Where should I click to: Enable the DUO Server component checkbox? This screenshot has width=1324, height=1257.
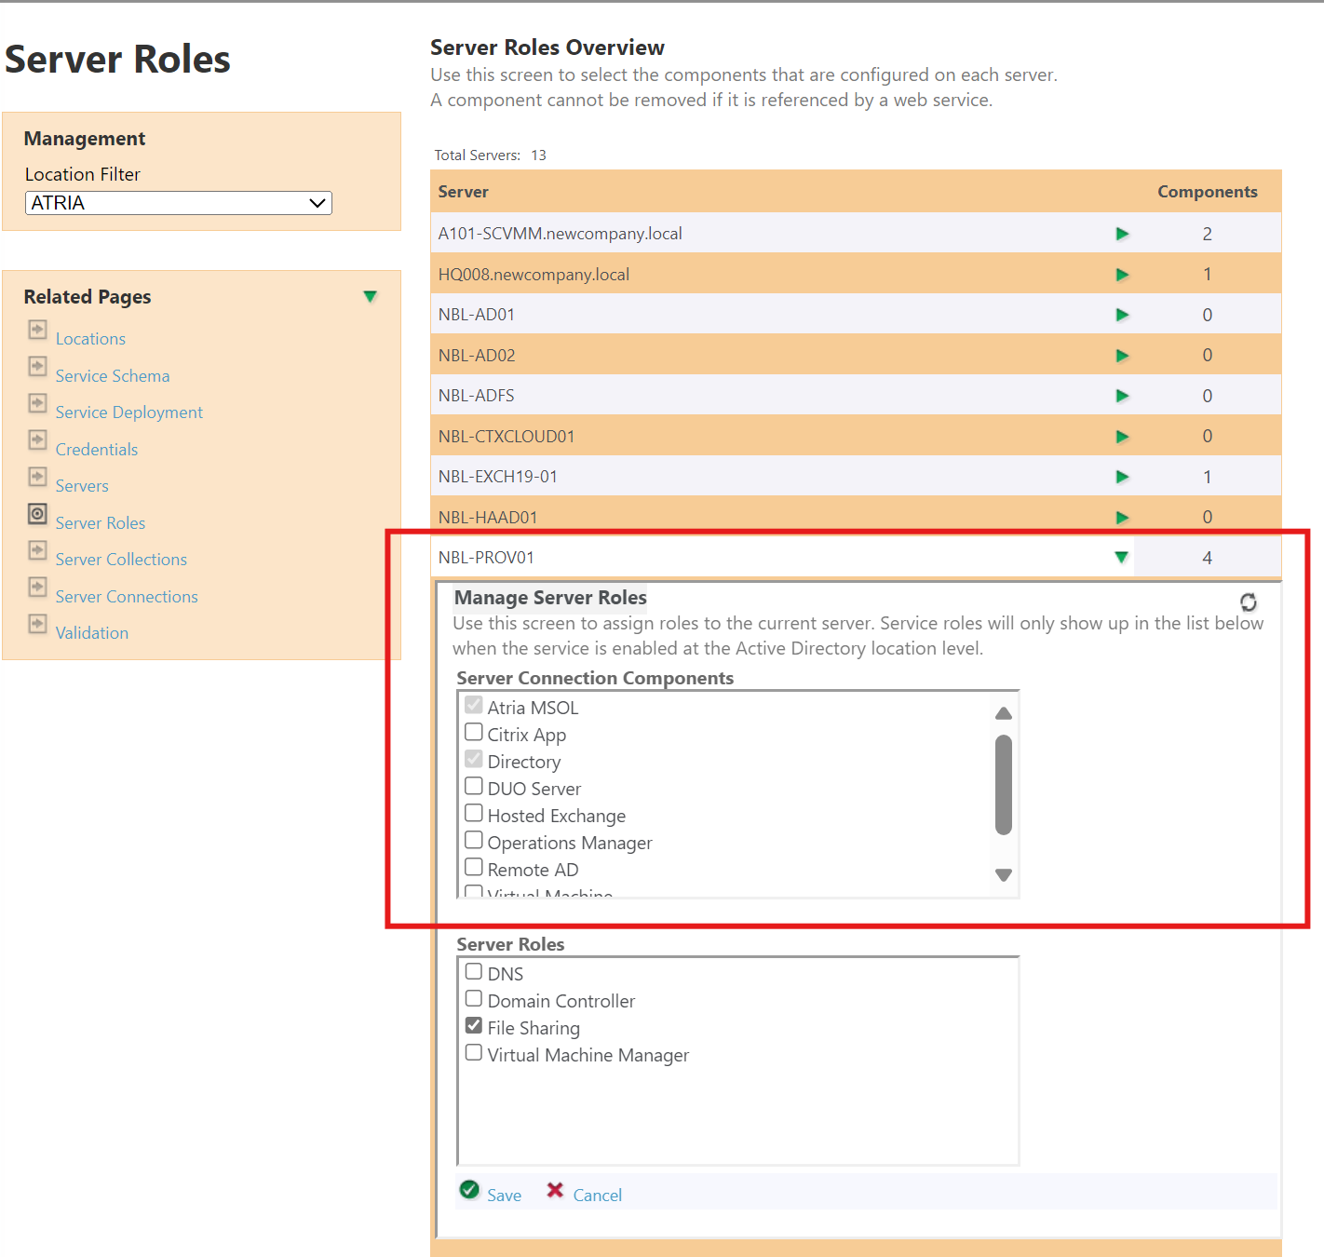click(x=474, y=786)
